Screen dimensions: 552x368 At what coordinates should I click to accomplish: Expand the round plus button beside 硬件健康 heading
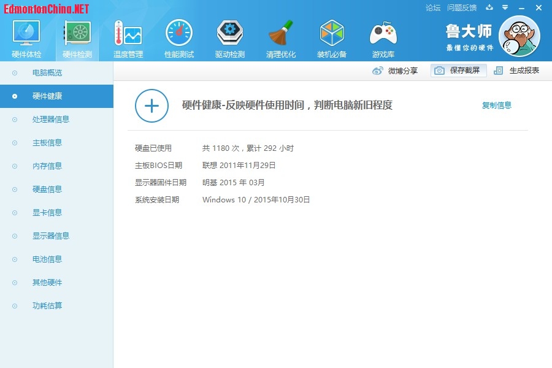151,105
